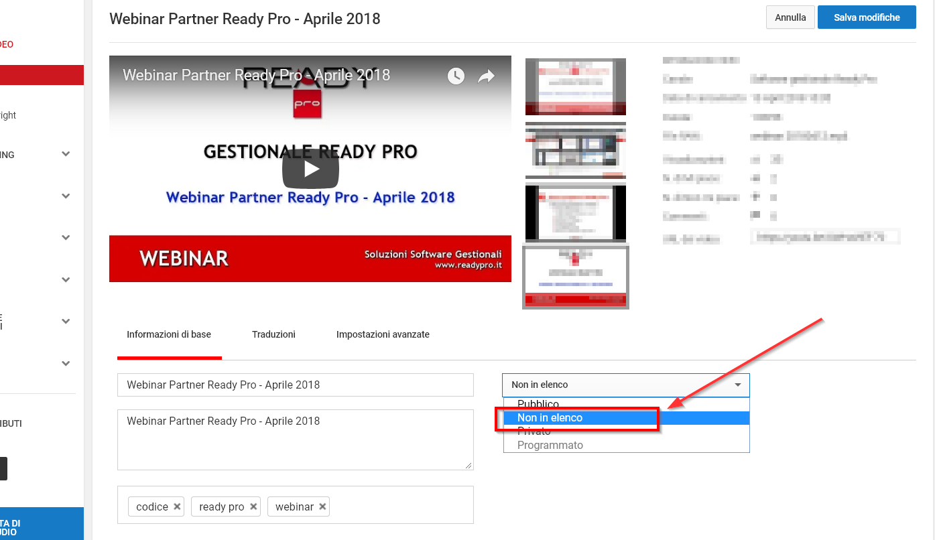This screenshot has height=540, width=935.
Task: Select the gray-bordered thumbnail at the bottom
Action: [x=576, y=277]
